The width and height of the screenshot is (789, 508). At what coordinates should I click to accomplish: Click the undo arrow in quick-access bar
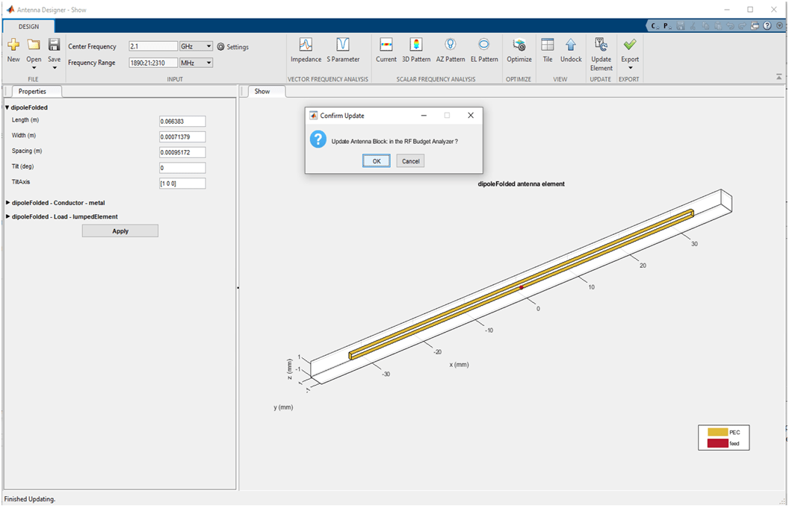[731, 25]
